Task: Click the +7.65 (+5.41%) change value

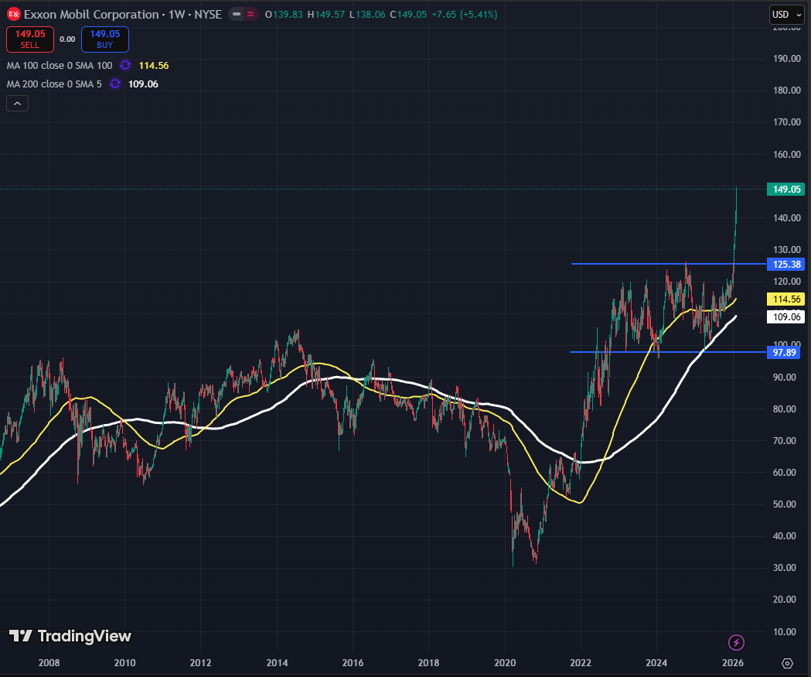Action: click(x=465, y=15)
